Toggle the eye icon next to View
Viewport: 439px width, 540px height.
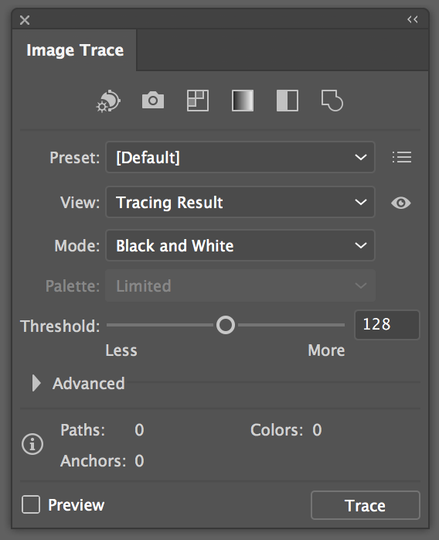[401, 203]
